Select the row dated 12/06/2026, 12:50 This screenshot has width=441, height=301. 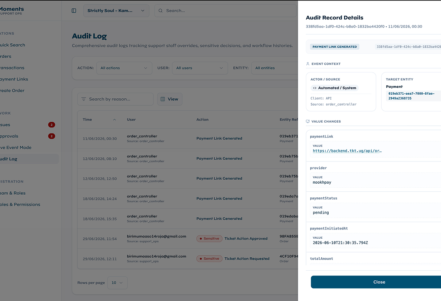(x=187, y=179)
